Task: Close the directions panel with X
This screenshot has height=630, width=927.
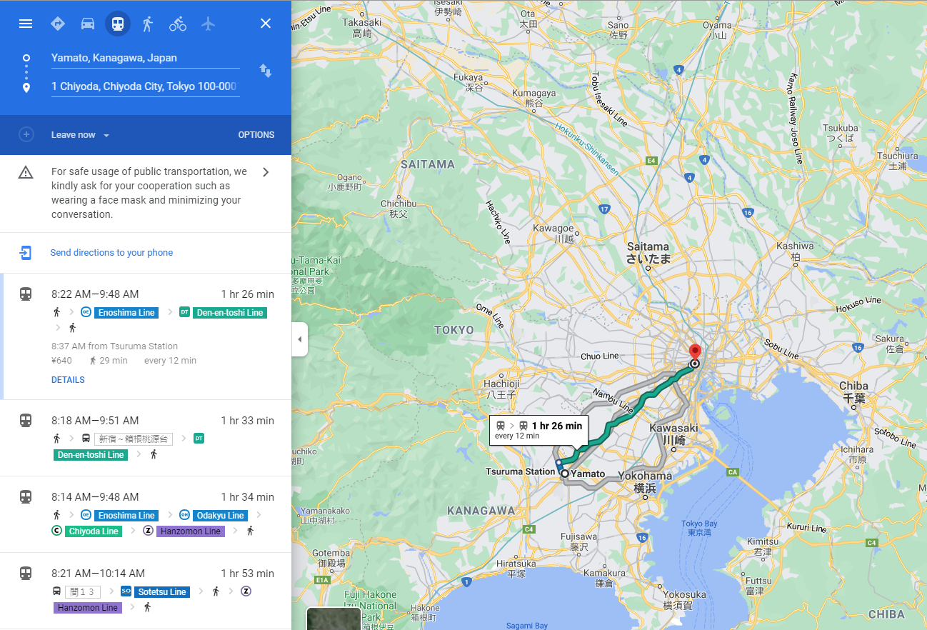Action: [x=266, y=24]
